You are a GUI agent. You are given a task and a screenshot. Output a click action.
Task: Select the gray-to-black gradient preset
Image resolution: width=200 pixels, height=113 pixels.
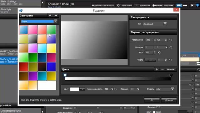(x=33, y=39)
